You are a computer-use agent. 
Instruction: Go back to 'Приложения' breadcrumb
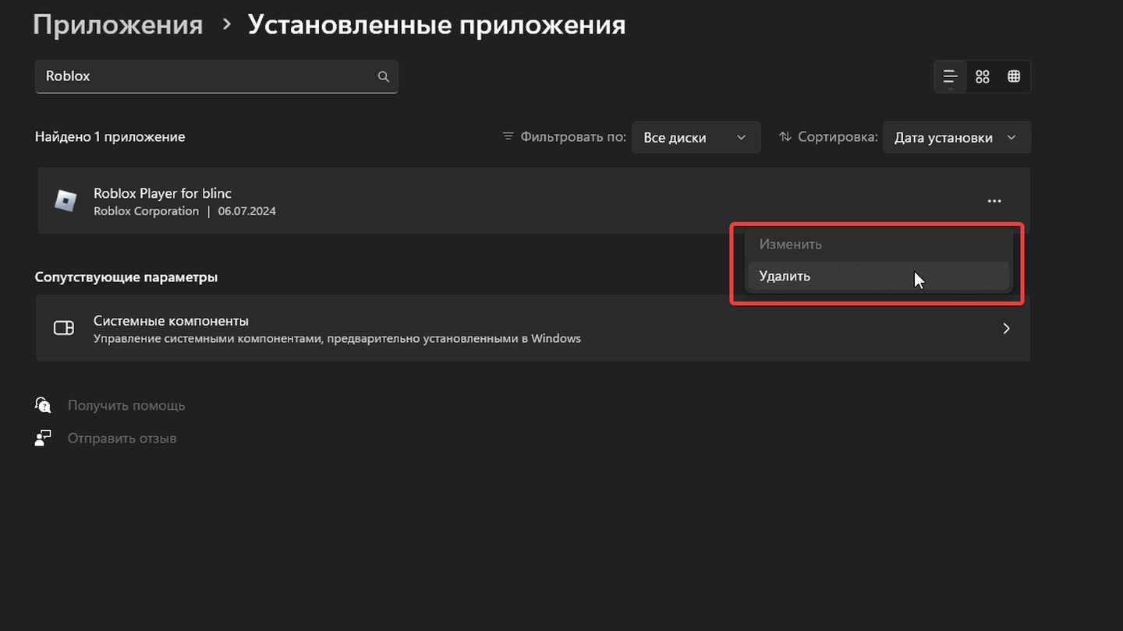(118, 24)
